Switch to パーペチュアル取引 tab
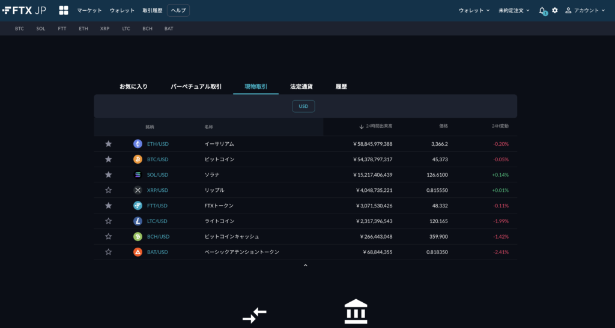 coord(196,86)
